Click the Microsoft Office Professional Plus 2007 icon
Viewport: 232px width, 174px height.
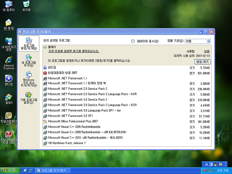[x=45, y=122]
